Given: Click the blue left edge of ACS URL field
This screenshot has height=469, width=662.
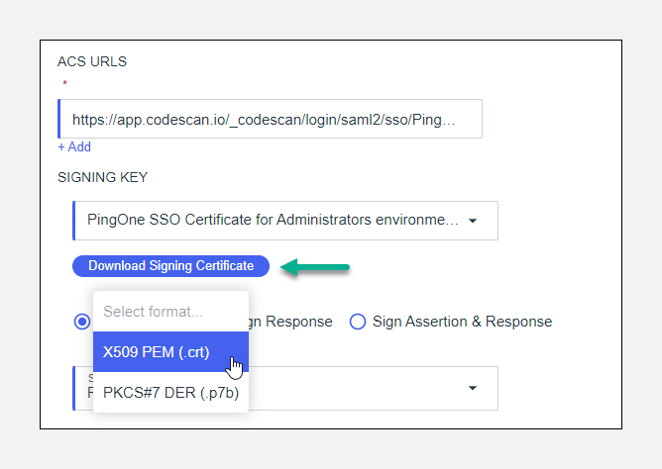Looking at the screenshot, I should pyautogui.click(x=60, y=119).
